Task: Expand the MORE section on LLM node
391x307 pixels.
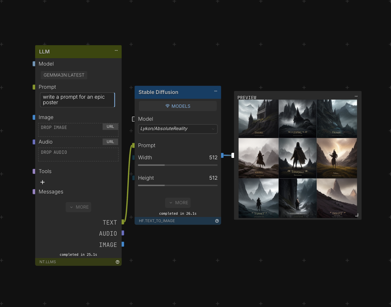Action: [x=78, y=207]
